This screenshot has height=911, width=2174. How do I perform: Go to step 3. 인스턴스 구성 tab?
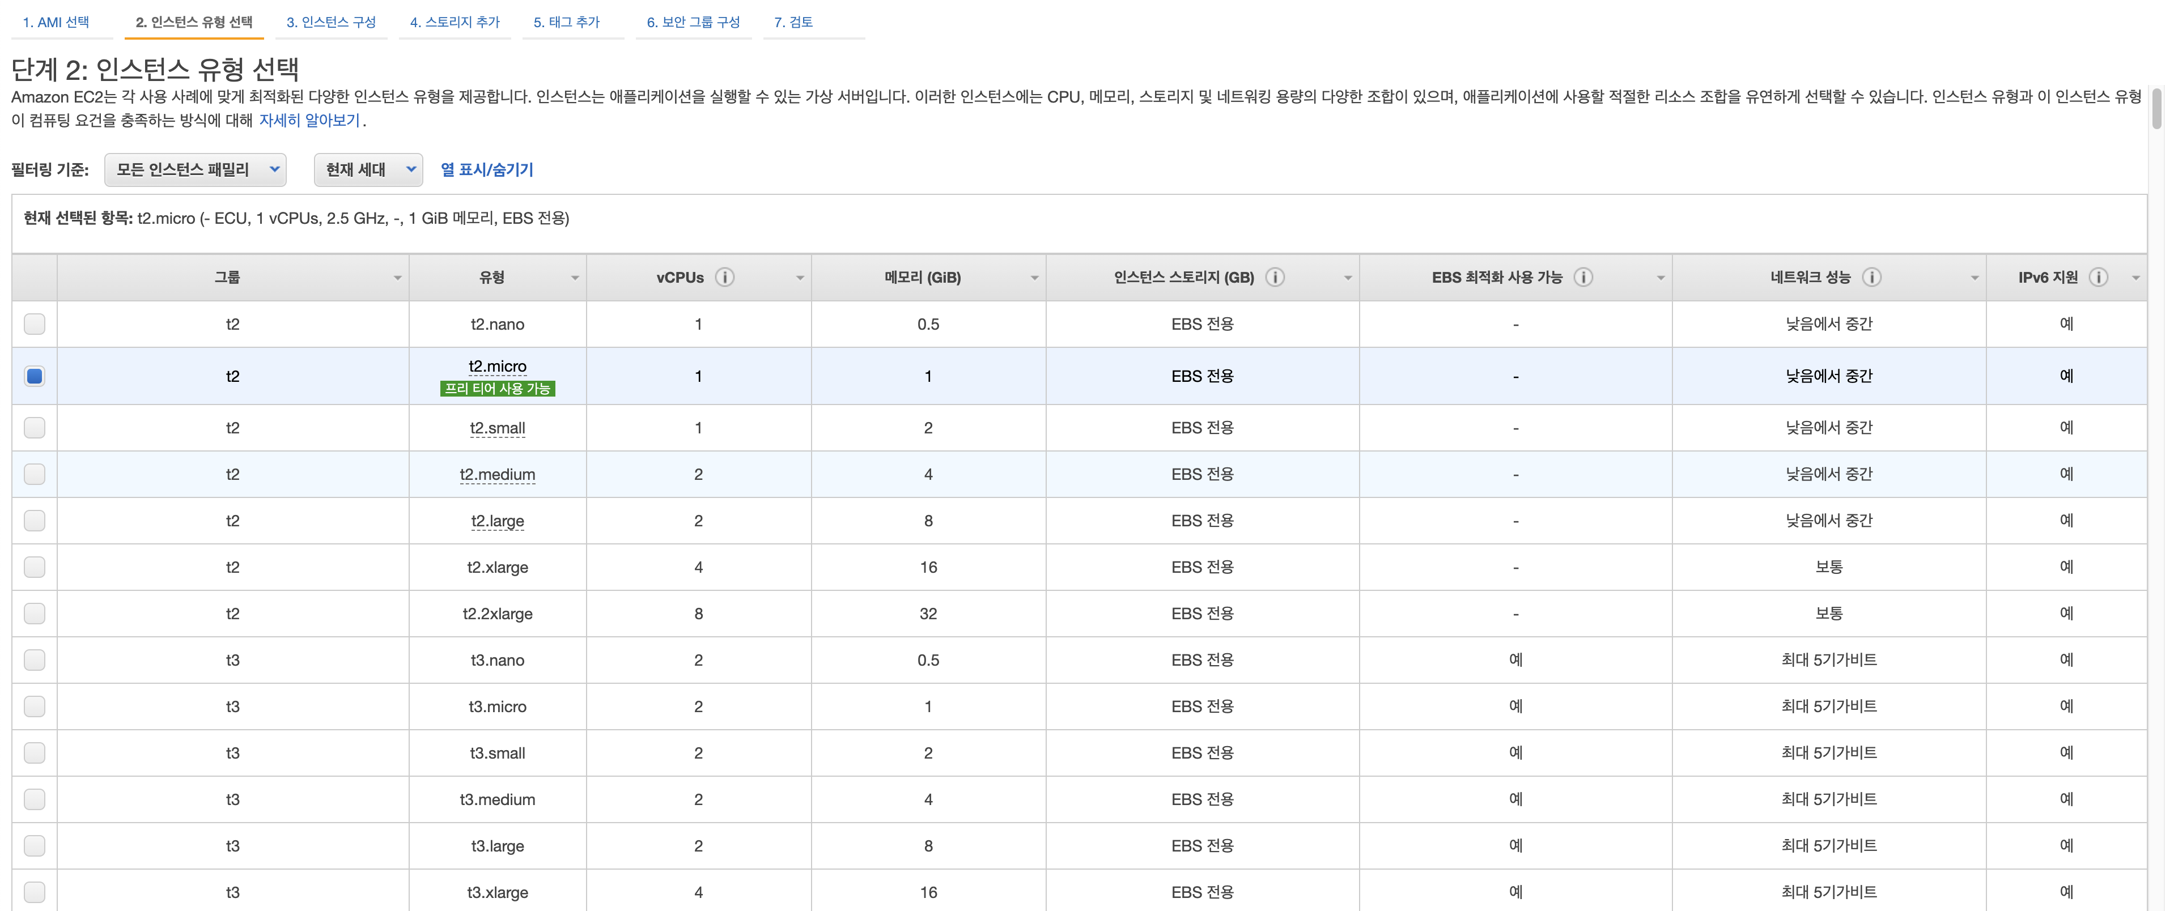[331, 22]
